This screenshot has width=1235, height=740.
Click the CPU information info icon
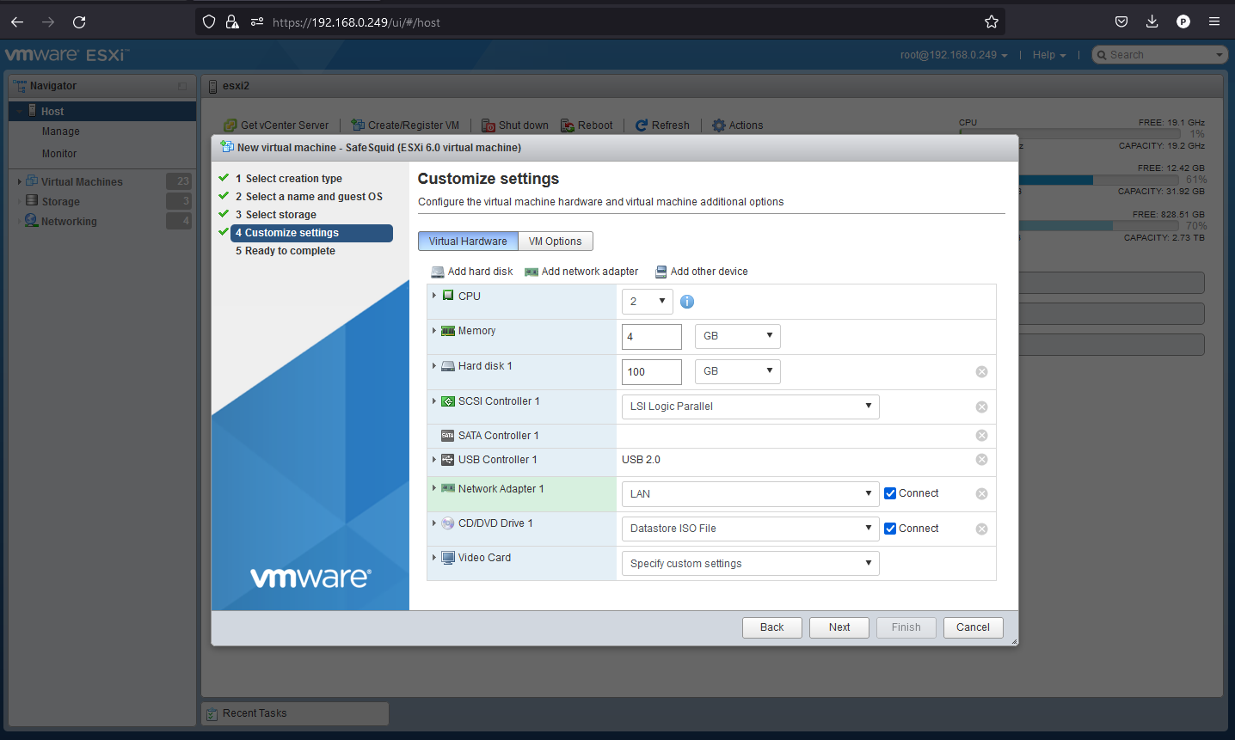(686, 301)
